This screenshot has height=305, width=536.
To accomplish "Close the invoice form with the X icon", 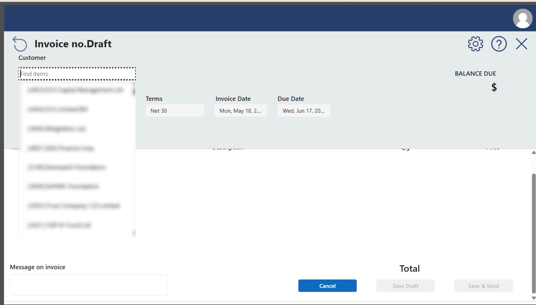I will click(521, 44).
